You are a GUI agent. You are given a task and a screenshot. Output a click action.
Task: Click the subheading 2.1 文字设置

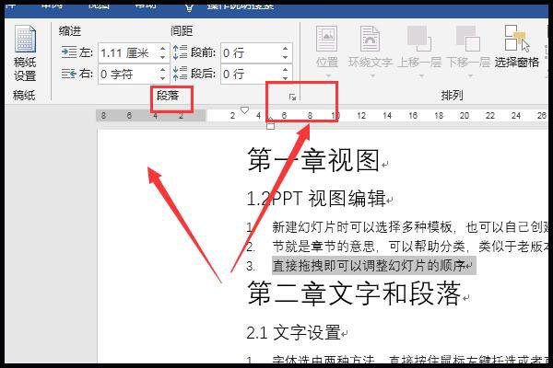pyautogui.click(x=293, y=332)
